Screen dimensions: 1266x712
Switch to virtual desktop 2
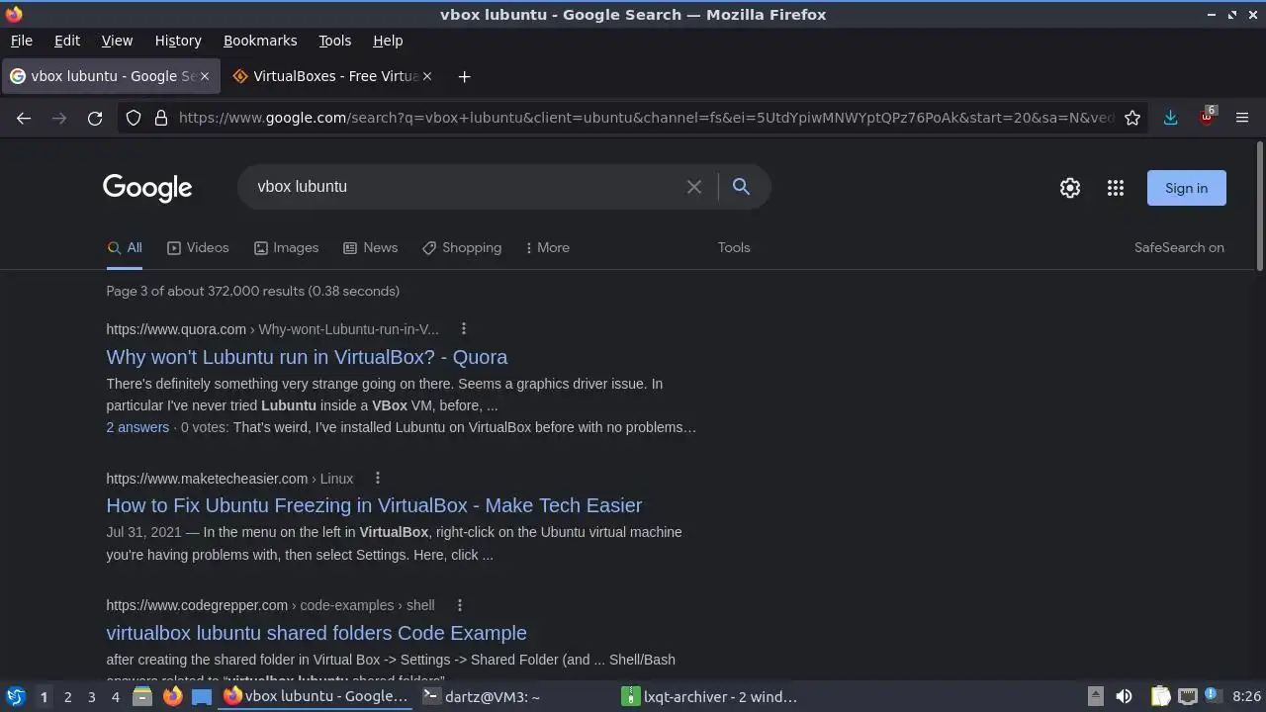tap(67, 696)
